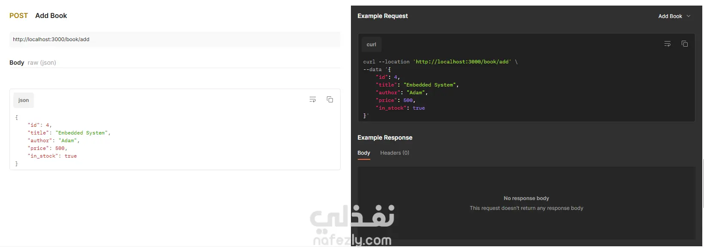Open the Add Book example dropdown
Image resolution: width=704 pixels, height=248 pixels.
[x=674, y=16]
